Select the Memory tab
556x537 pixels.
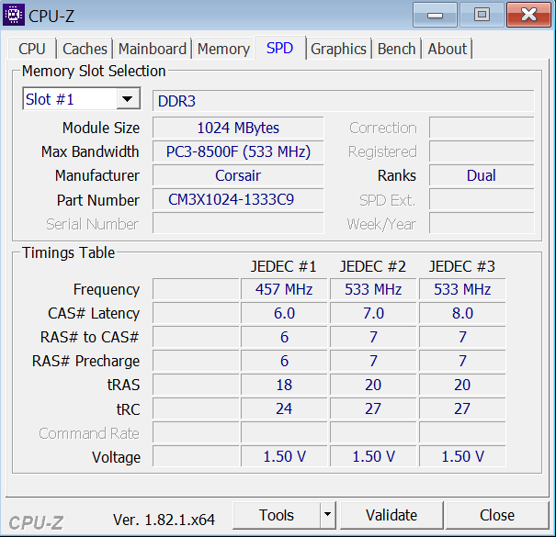(x=223, y=49)
